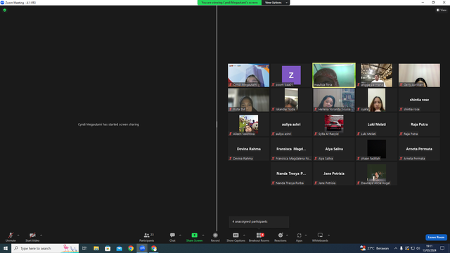The width and height of the screenshot is (450, 253).
Task: Start Share Screen
Action: click(194, 237)
